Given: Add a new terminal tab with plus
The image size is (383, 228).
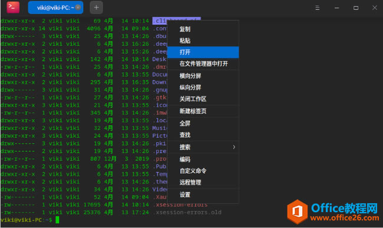Looking at the screenshot, I should coord(96,8).
